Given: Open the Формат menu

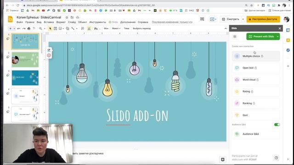Looking at the screenshot, I should pyautogui.click(x=61, y=22).
